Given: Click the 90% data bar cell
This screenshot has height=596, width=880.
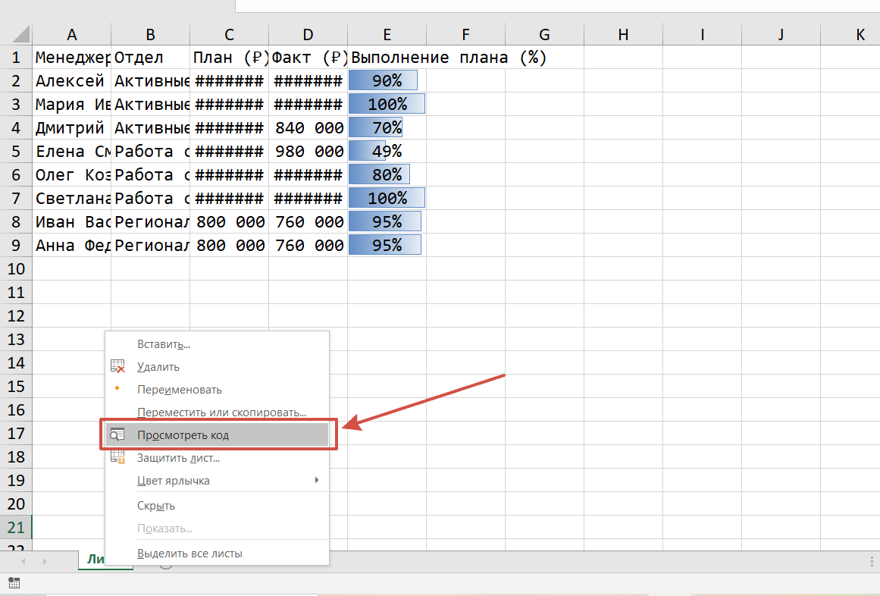Looking at the screenshot, I should click(387, 81).
